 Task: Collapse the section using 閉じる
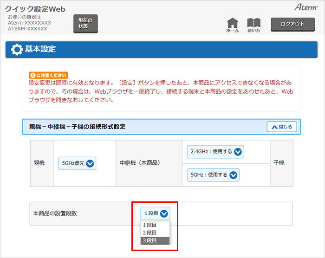[282, 127]
